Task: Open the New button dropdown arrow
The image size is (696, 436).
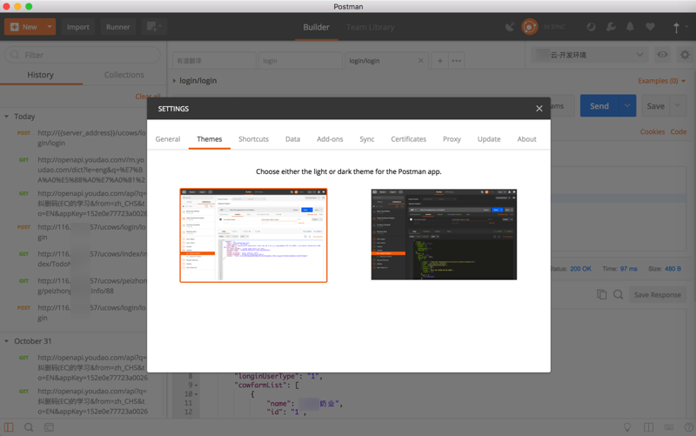Action: pos(50,27)
